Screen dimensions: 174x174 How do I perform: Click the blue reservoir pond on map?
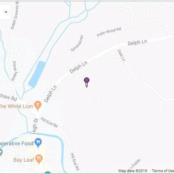(37, 74)
